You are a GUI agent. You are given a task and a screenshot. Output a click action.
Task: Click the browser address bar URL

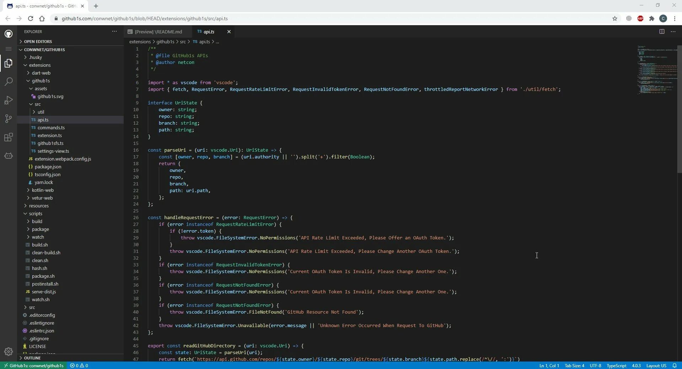click(145, 18)
